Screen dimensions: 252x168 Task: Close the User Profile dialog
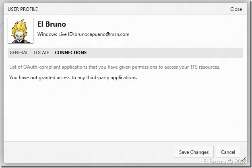pos(236,9)
